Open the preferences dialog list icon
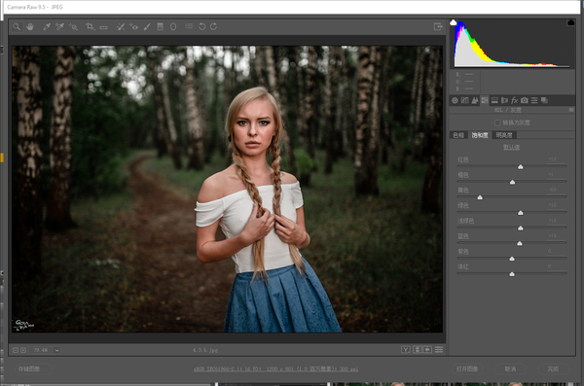The width and height of the screenshot is (584, 386). coord(189,26)
